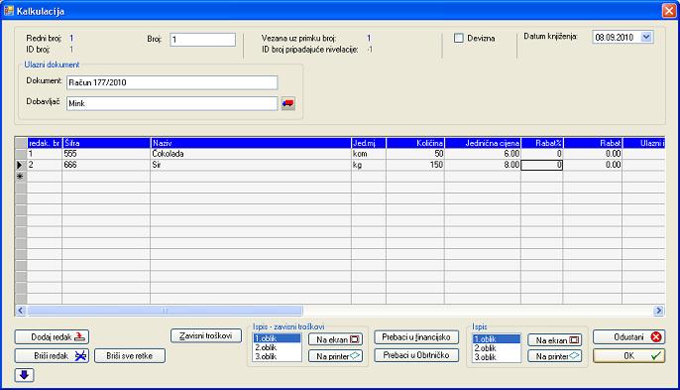The width and height of the screenshot is (680, 390).
Task: Confirm with the OK button
Action: coord(628,355)
